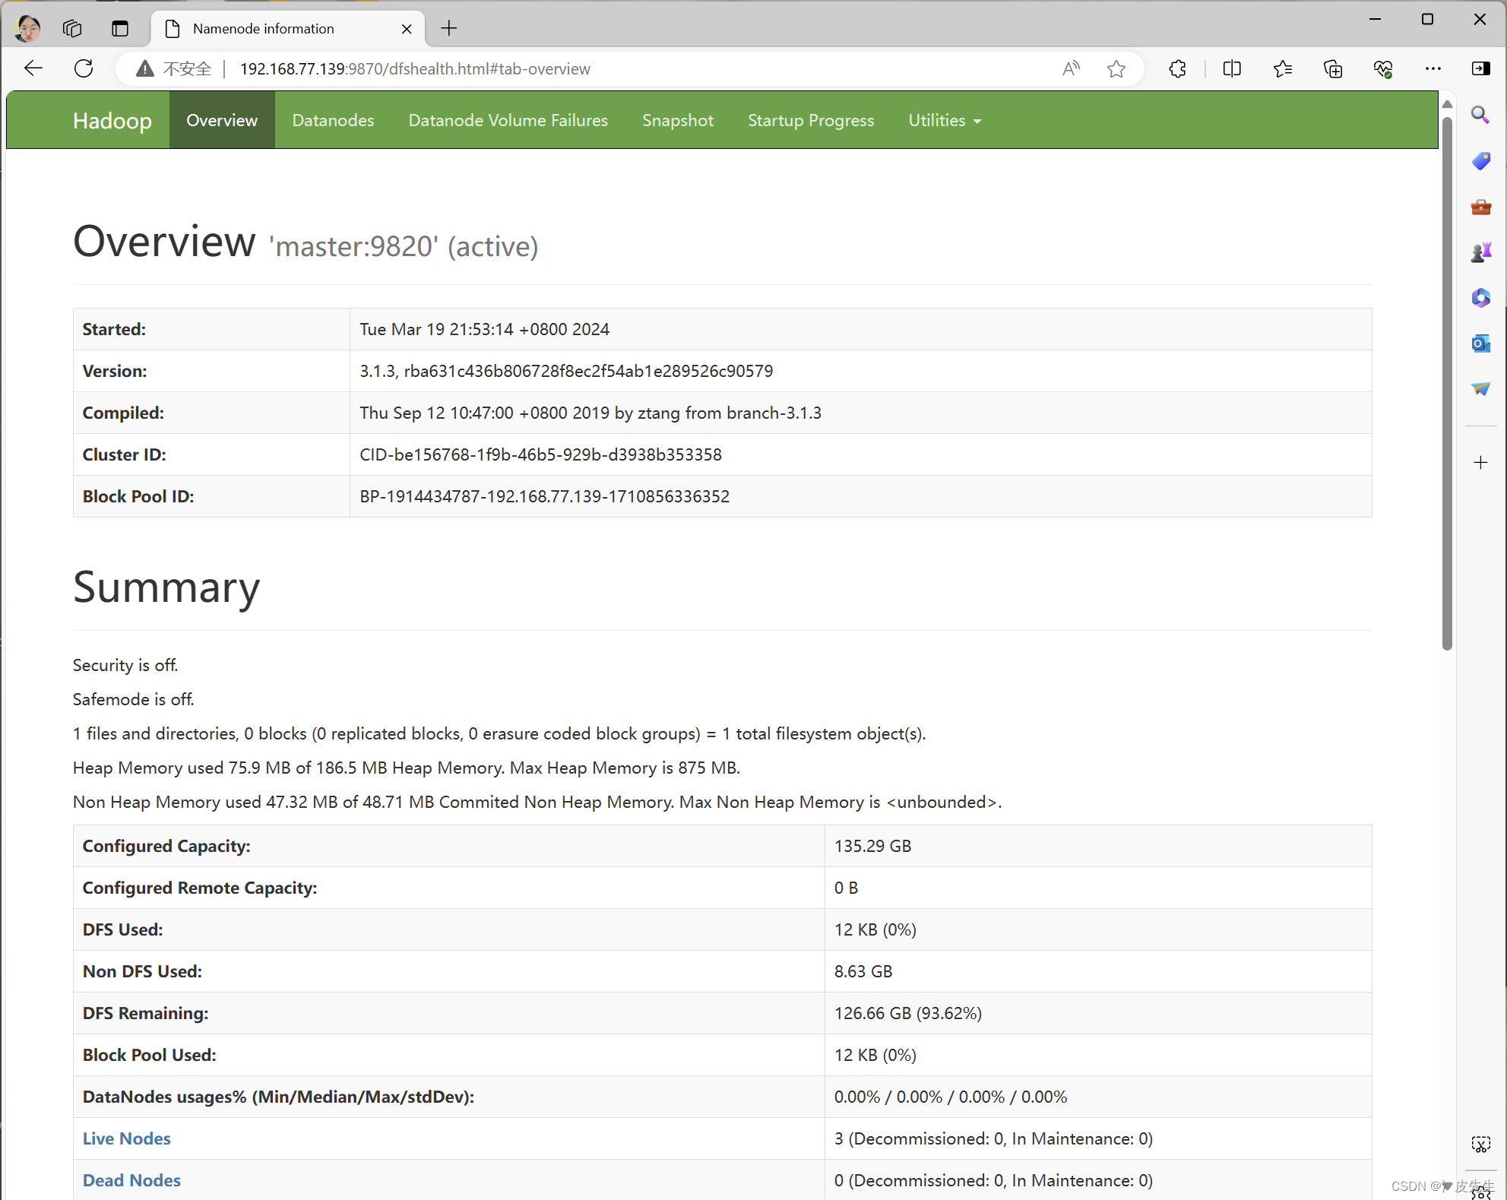
Task: Click the Configured Capacity 135.29 GB value
Action: 872,846
